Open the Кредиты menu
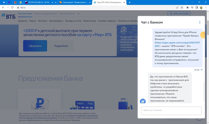 coord(23,21)
